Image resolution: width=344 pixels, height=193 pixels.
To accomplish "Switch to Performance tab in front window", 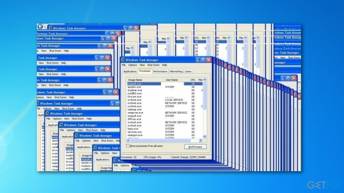I will coord(160,71).
